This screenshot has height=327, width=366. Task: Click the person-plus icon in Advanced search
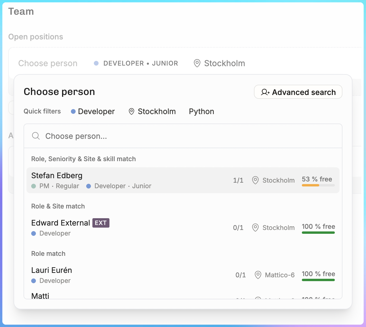tap(265, 92)
